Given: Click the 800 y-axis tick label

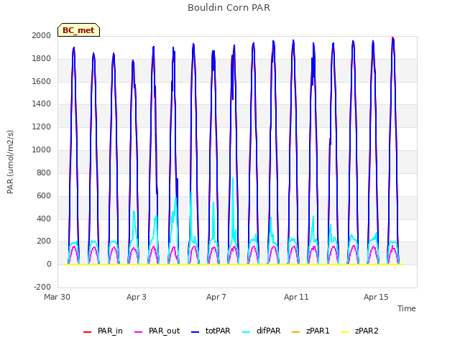Looking at the screenshot, I should pos(44,172).
